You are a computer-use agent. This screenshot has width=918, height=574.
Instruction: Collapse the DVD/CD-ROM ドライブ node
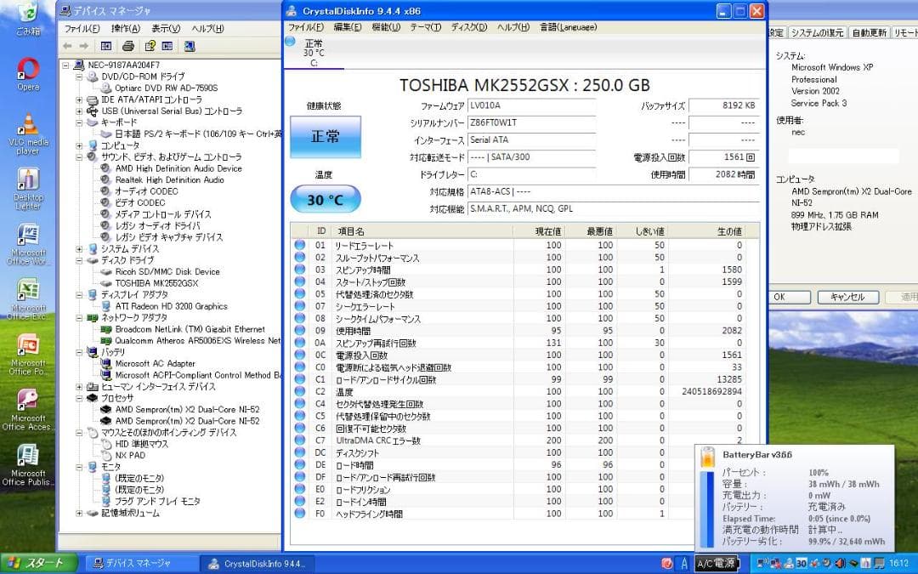79,77
